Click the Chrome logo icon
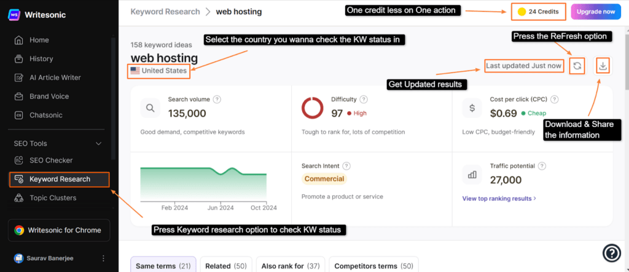This screenshot has width=629, height=272. (x=19, y=230)
